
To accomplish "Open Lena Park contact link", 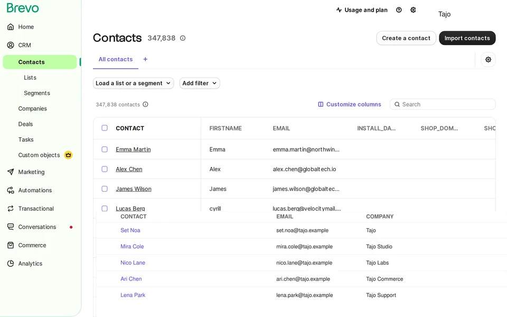I will (x=133, y=295).
